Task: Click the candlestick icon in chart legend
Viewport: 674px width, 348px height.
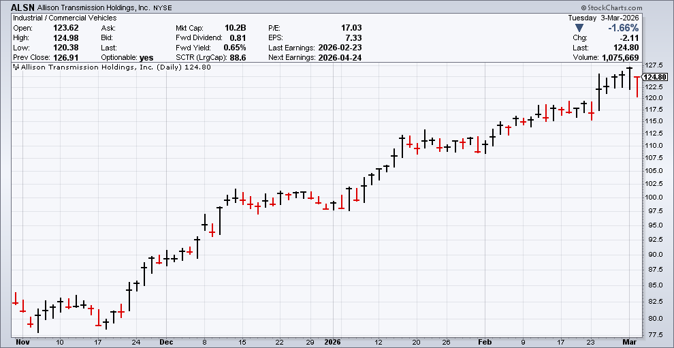Action: pos(16,67)
